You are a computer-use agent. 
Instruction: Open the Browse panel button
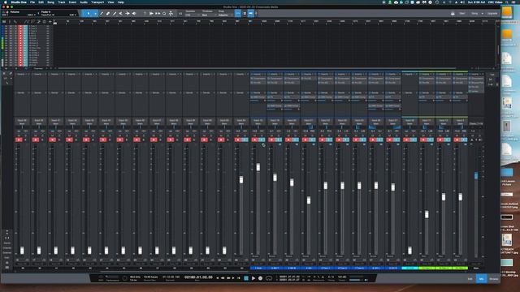point(493,279)
